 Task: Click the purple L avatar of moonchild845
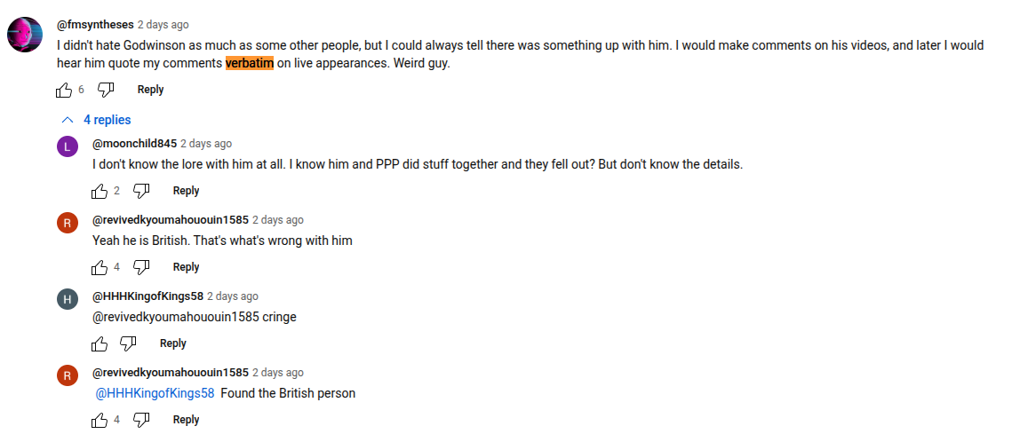pyautogui.click(x=68, y=146)
